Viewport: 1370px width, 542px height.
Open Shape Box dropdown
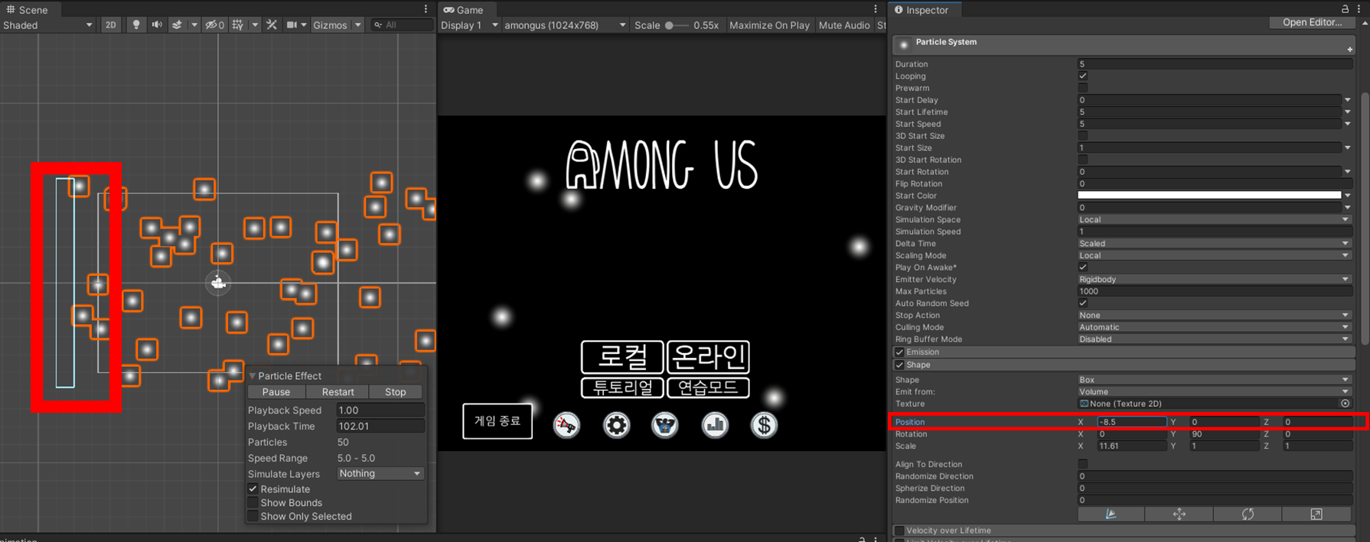coord(1214,380)
